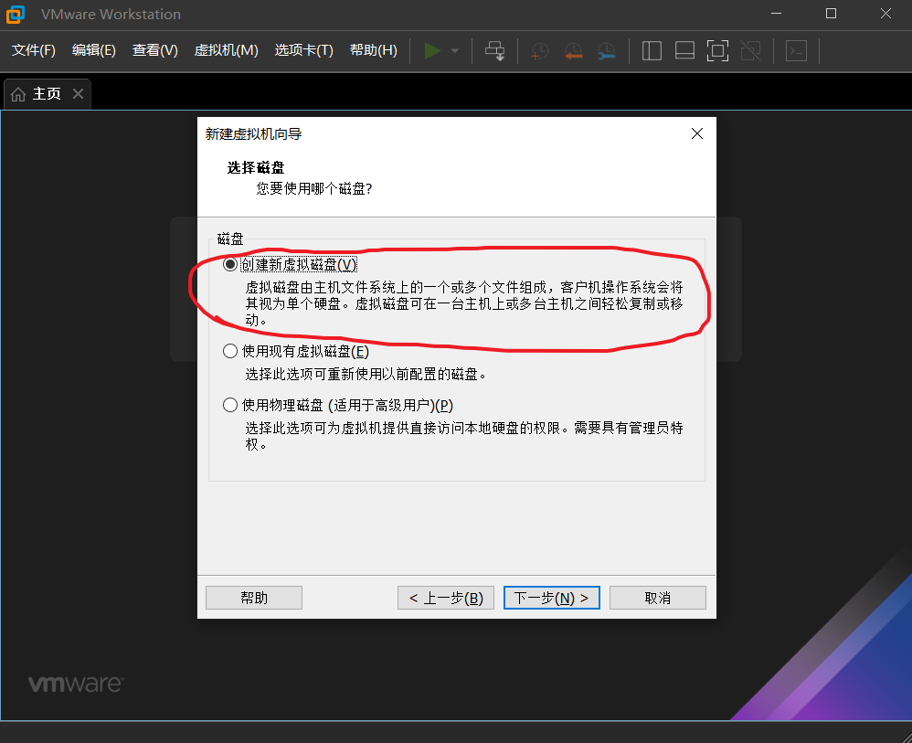The width and height of the screenshot is (912, 743).
Task: Toggle the library sidebar view icon
Action: pos(652,50)
